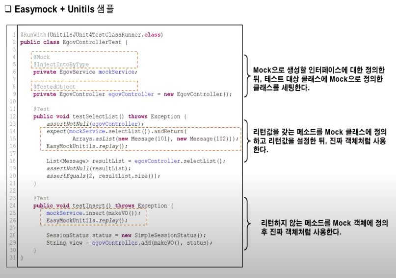This screenshot has height=278, width=396.
Task: Click line number 1 in the gutter
Action: click(14, 34)
